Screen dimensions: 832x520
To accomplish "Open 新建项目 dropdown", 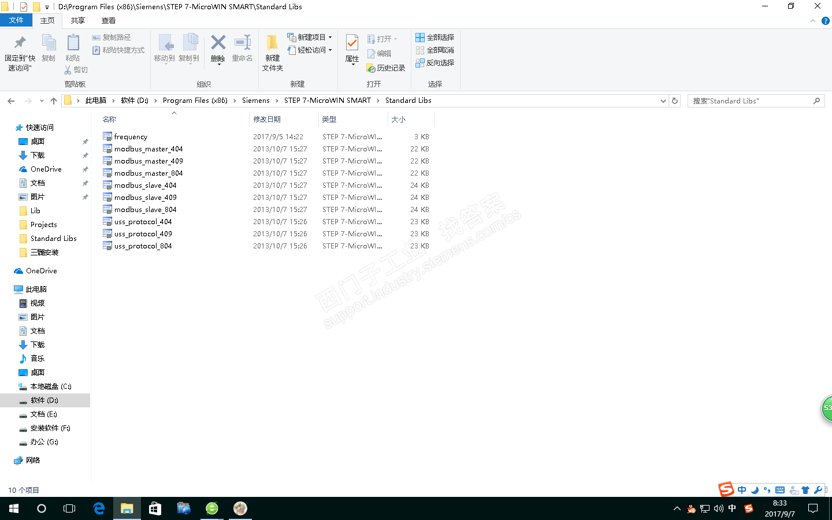I will pyautogui.click(x=310, y=37).
